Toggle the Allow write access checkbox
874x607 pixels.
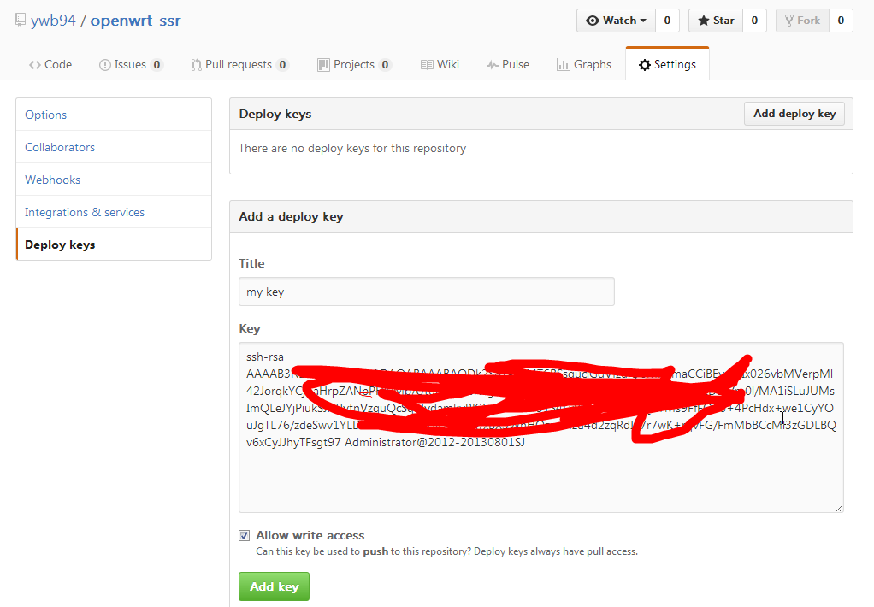point(244,536)
